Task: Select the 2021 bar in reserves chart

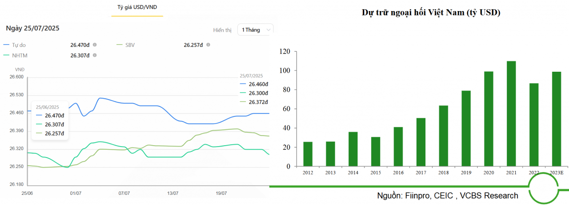Action: (511, 114)
